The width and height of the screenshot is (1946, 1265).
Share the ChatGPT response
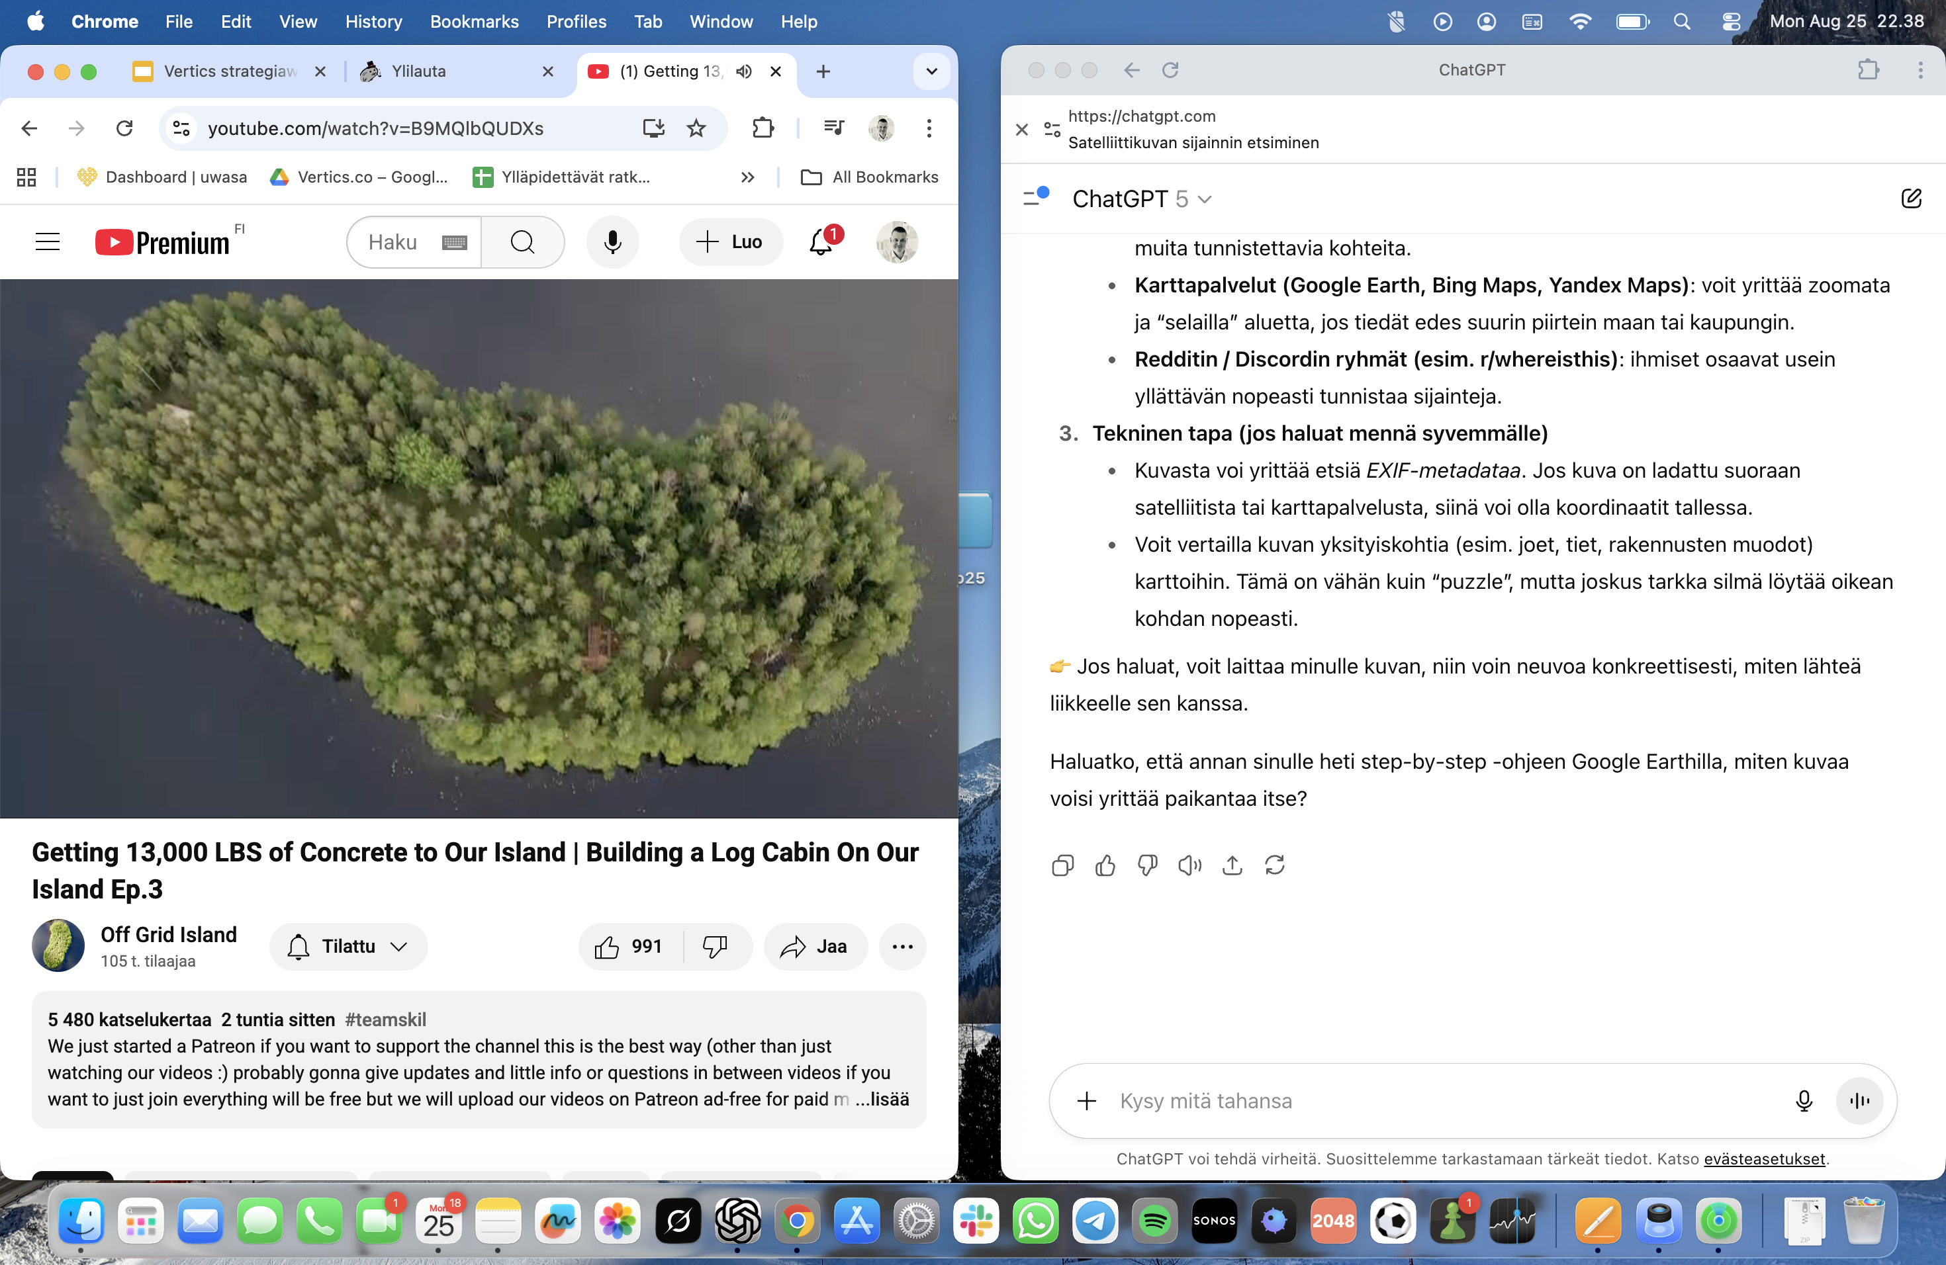1232,865
